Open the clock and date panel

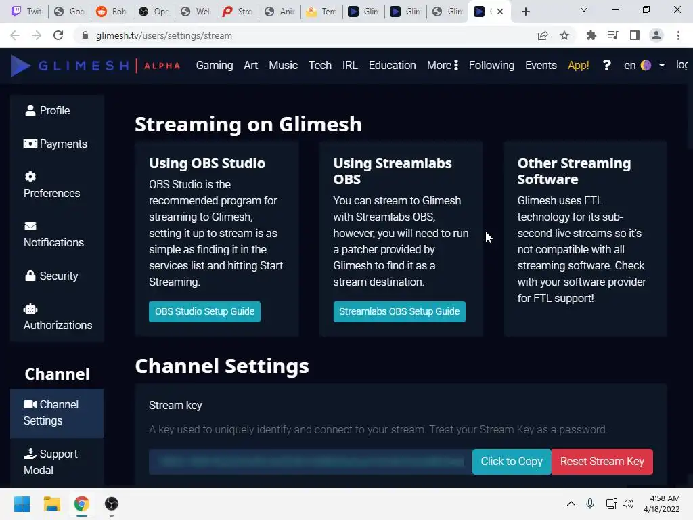(x=662, y=504)
